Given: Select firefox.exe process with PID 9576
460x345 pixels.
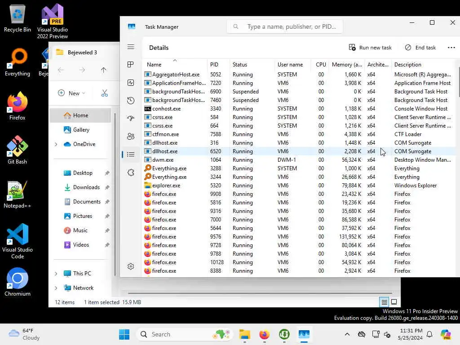Looking at the screenshot, I should pos(299,236).
